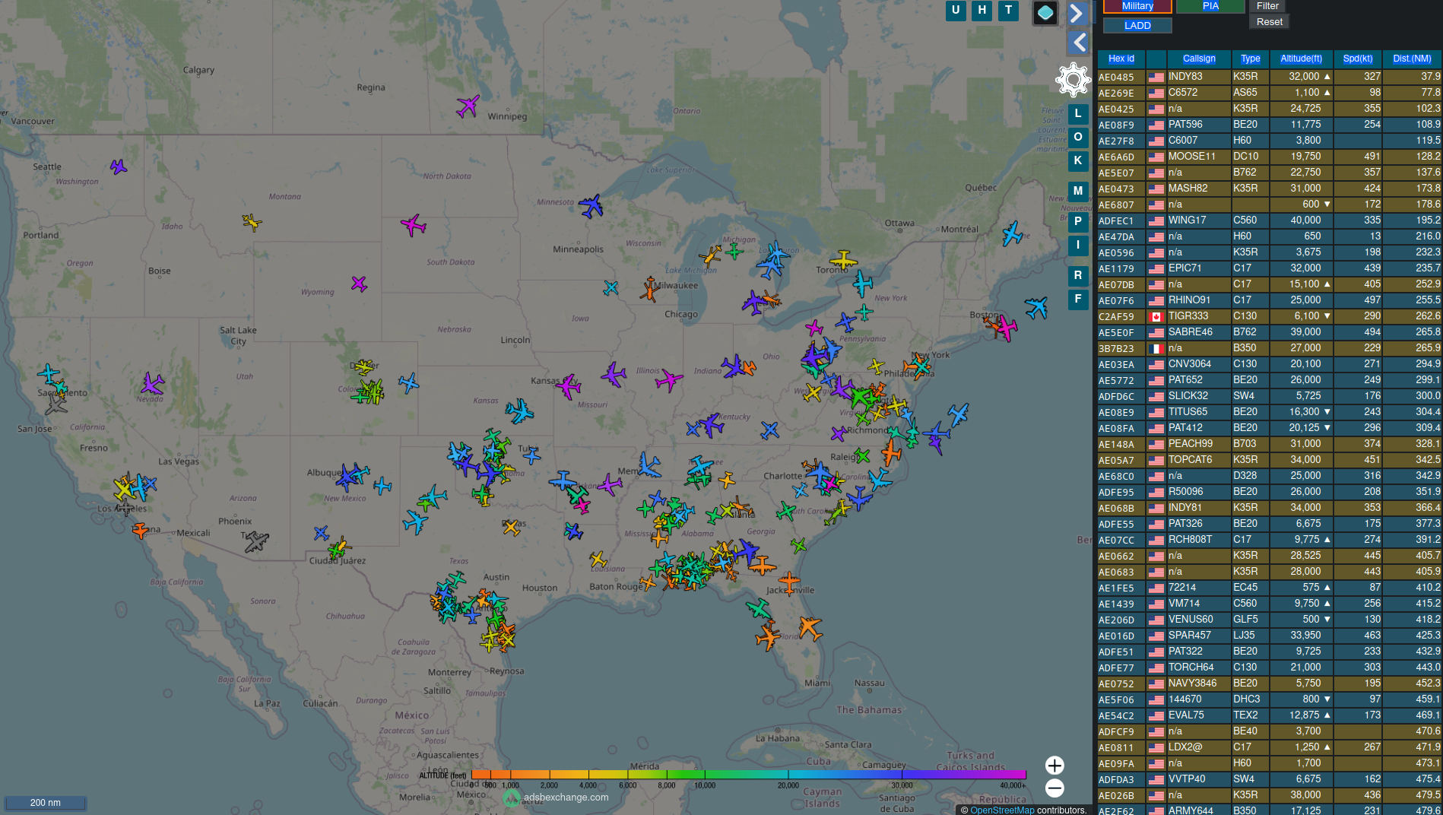Sort table by Type column
The height and width of the screenshot is (815, 1443).
coord(1251,59)
